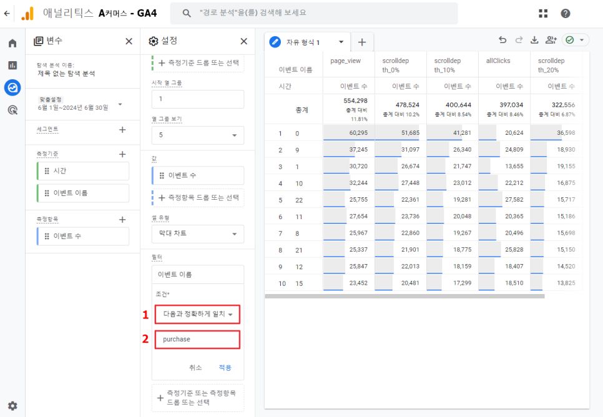Image resolution: width=603 pixels, height=417 pixels.
Task: Click the allClicks column header
Action: (x=498, y=61)
